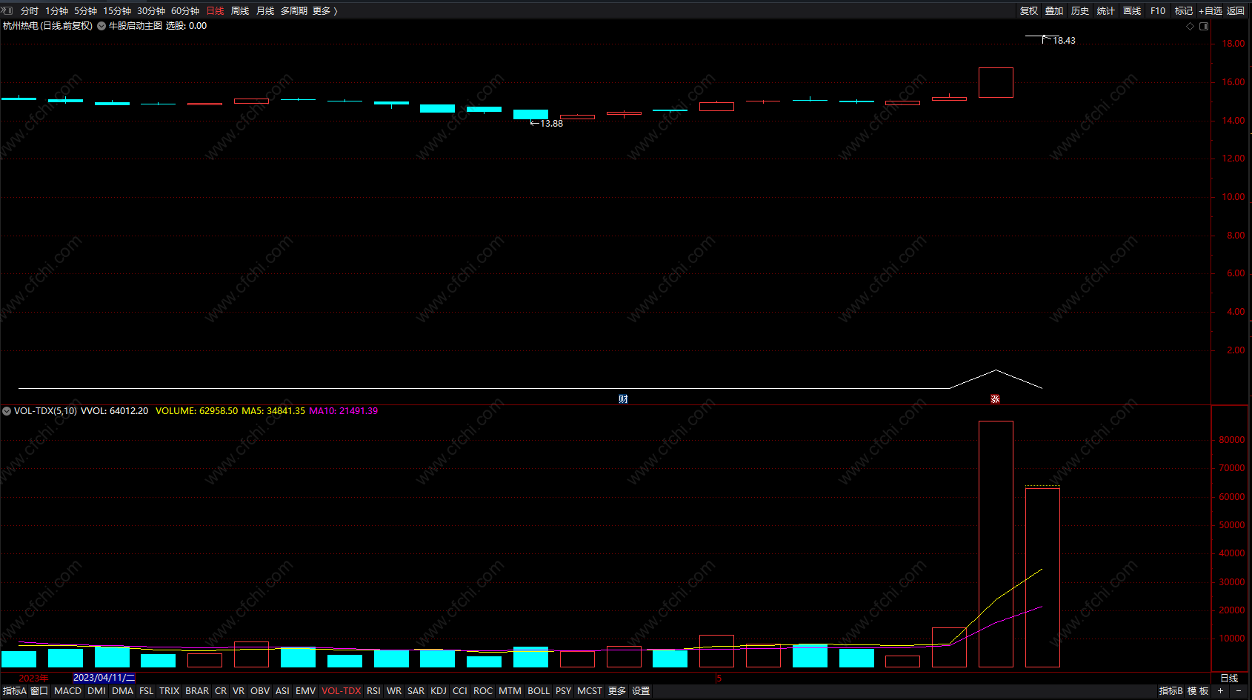1252x700 pixels.
Task: Select the MACD indicator tab
Action: 68,691
